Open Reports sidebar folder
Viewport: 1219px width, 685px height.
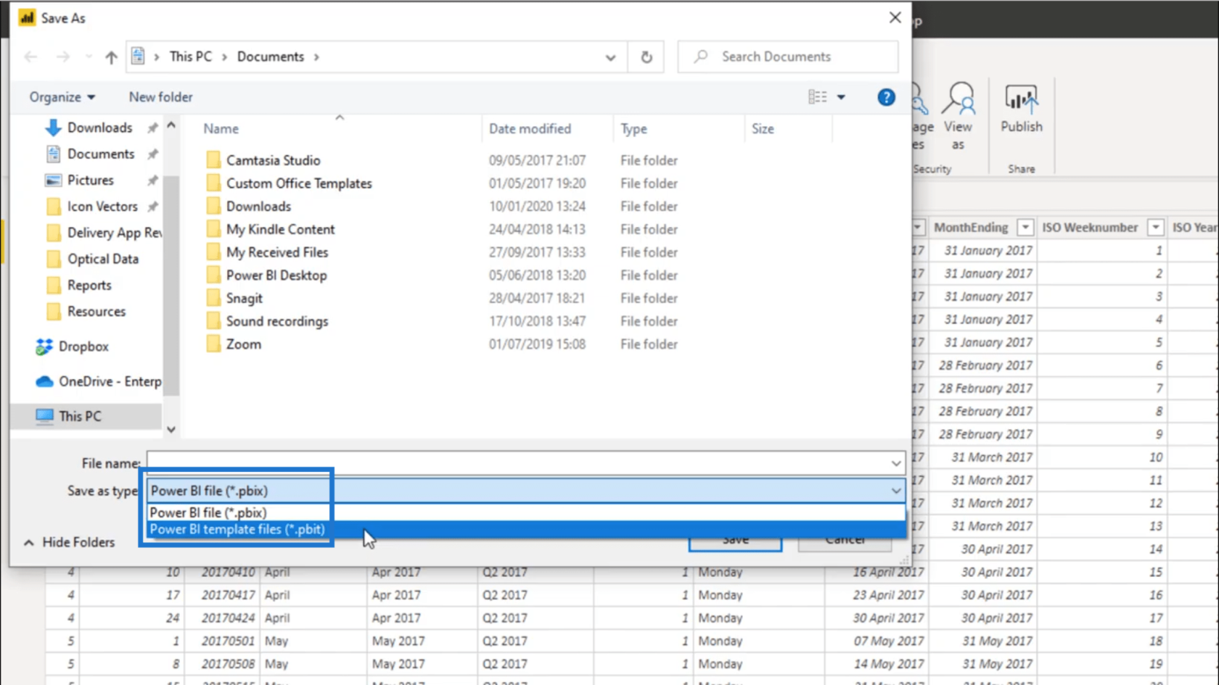pos(89,285)
